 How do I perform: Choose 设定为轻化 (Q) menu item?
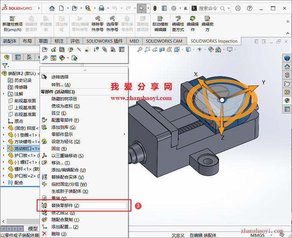click(84, 142)
